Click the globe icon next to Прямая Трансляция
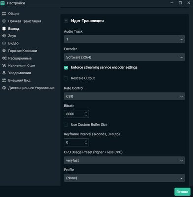Screen dimensions: 193x197 click(4, 21)
